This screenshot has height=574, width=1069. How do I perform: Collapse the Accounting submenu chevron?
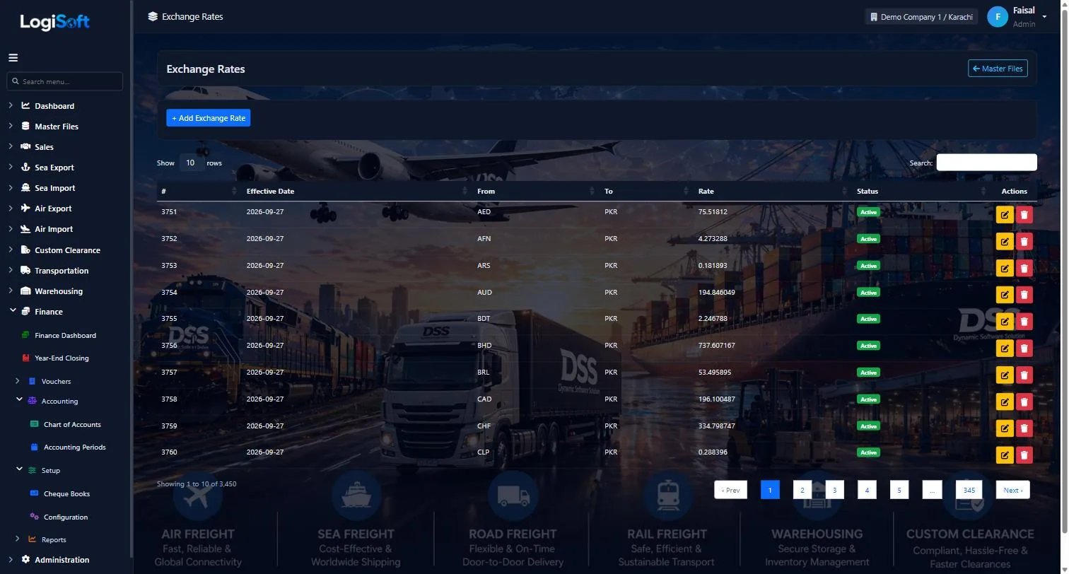tap(19, 400)
